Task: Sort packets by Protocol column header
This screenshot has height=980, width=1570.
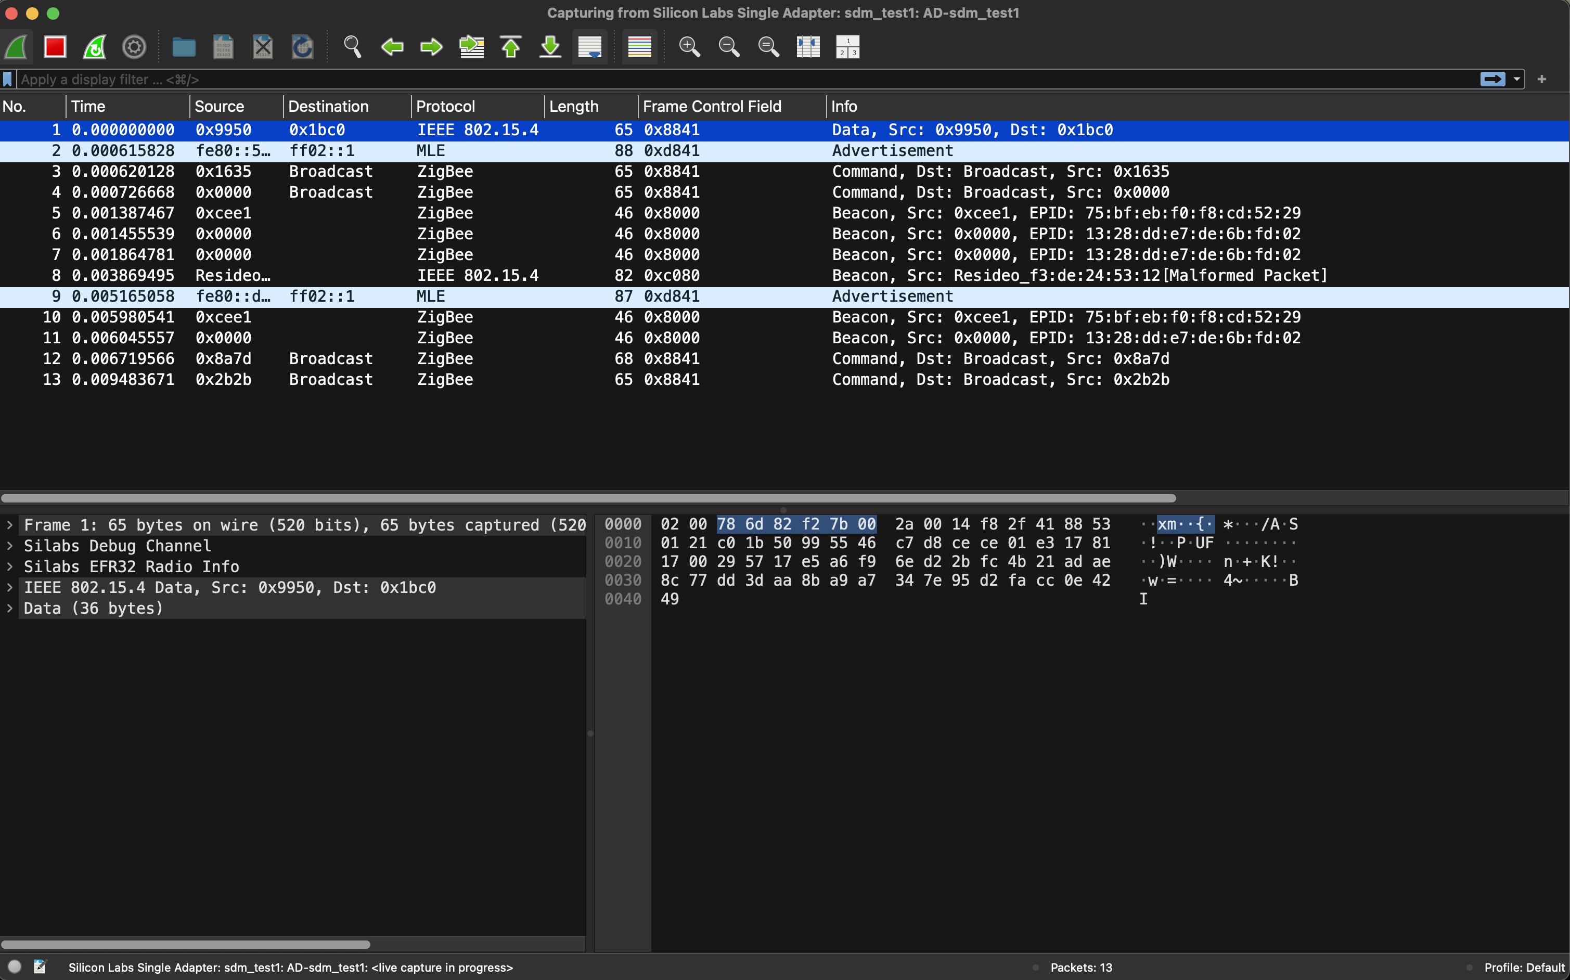Action: [x=445, y=106]
